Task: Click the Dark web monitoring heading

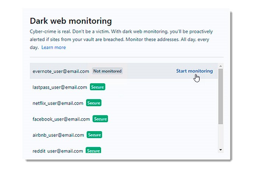Action: point(71,21)
